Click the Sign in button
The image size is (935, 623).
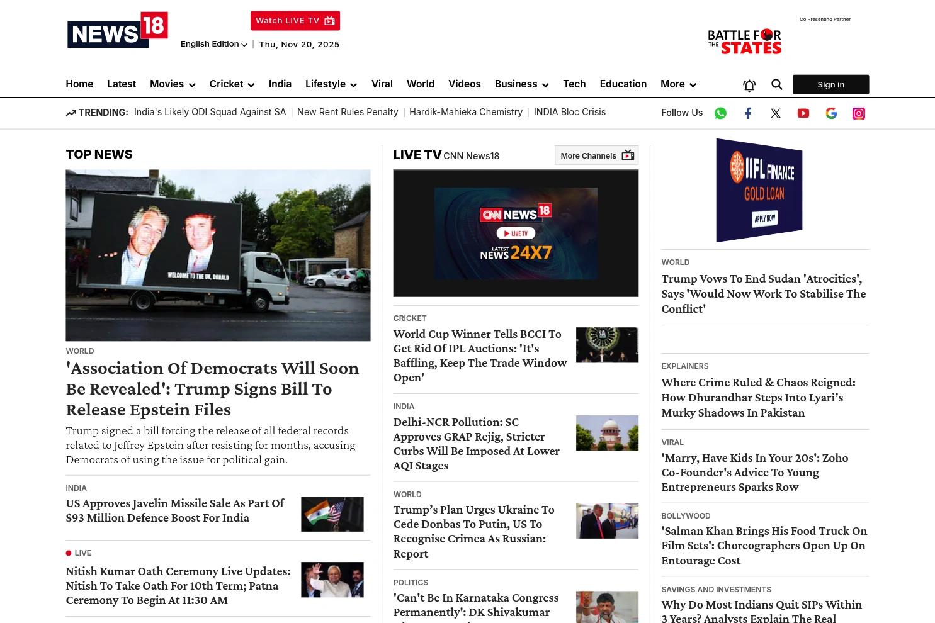coord(831,84)
